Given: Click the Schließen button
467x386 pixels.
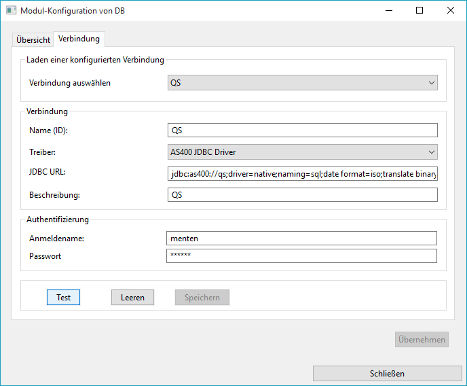Looking at the screenshot, I should coord(387,373).
